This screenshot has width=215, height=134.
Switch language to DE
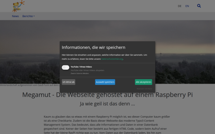tap(180, 6)
